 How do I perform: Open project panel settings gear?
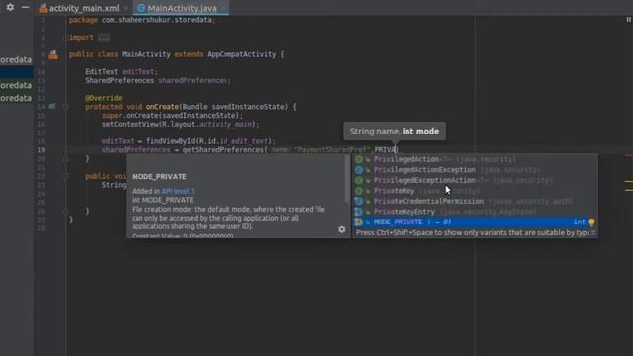tap(10, 7)
